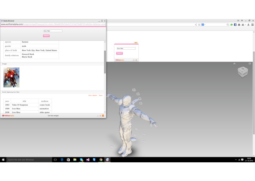255x181 pixels.
Task: Click the 'New York City, New York, United States' cell
Action: tap(39, 50)
